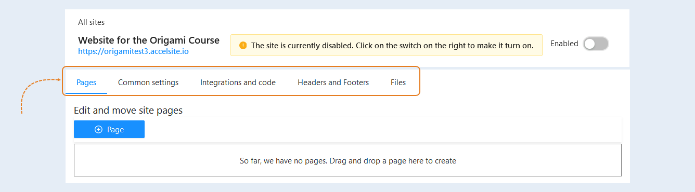Add a new page with Page button
The height and width of the screenshot is (192, 695).
click(x=109, y=129)
